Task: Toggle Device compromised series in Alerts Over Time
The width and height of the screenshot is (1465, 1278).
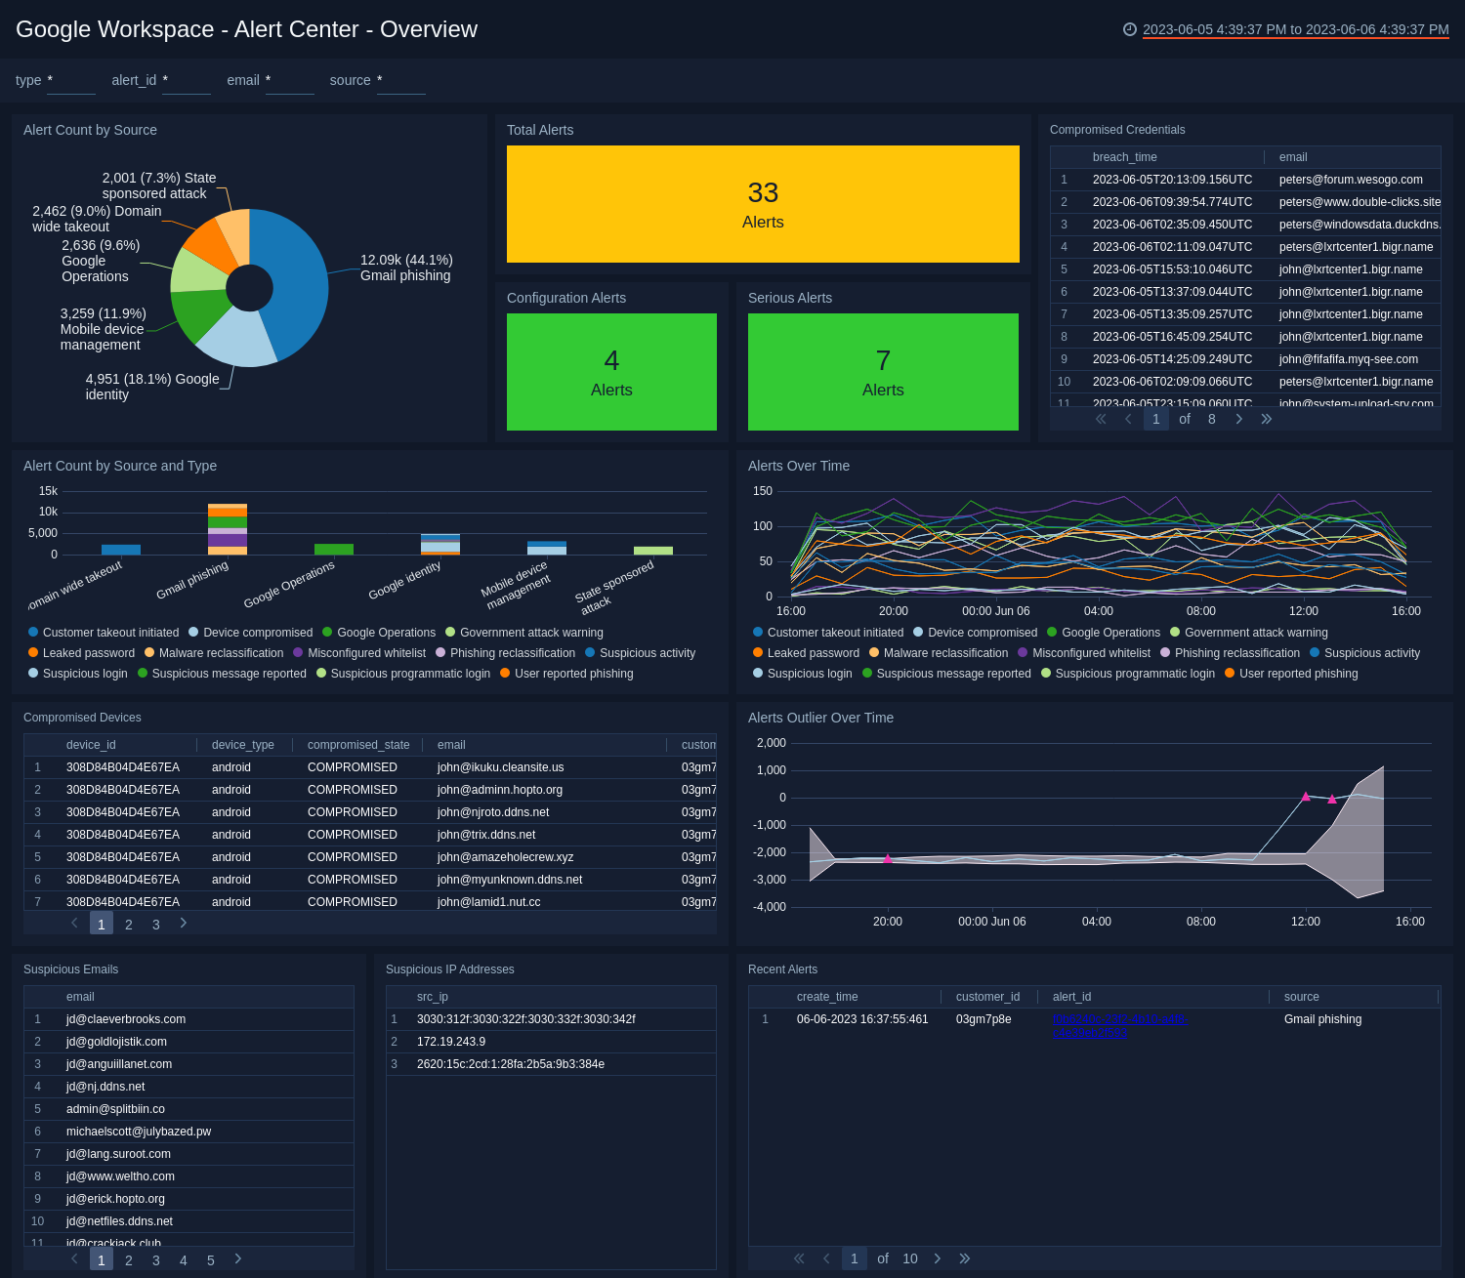Action: coord(981,632)
